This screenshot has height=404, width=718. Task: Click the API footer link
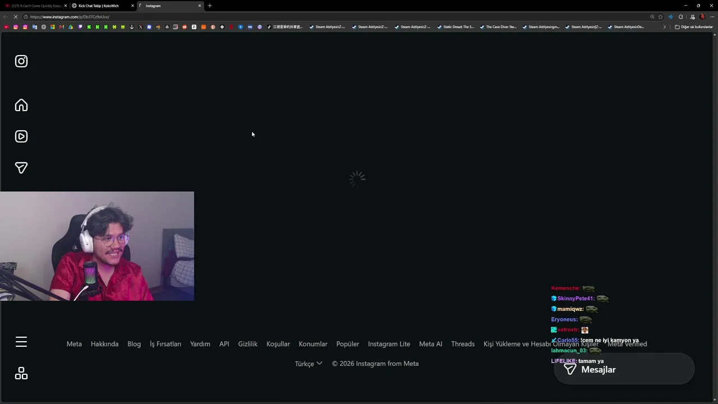(224, 344)
